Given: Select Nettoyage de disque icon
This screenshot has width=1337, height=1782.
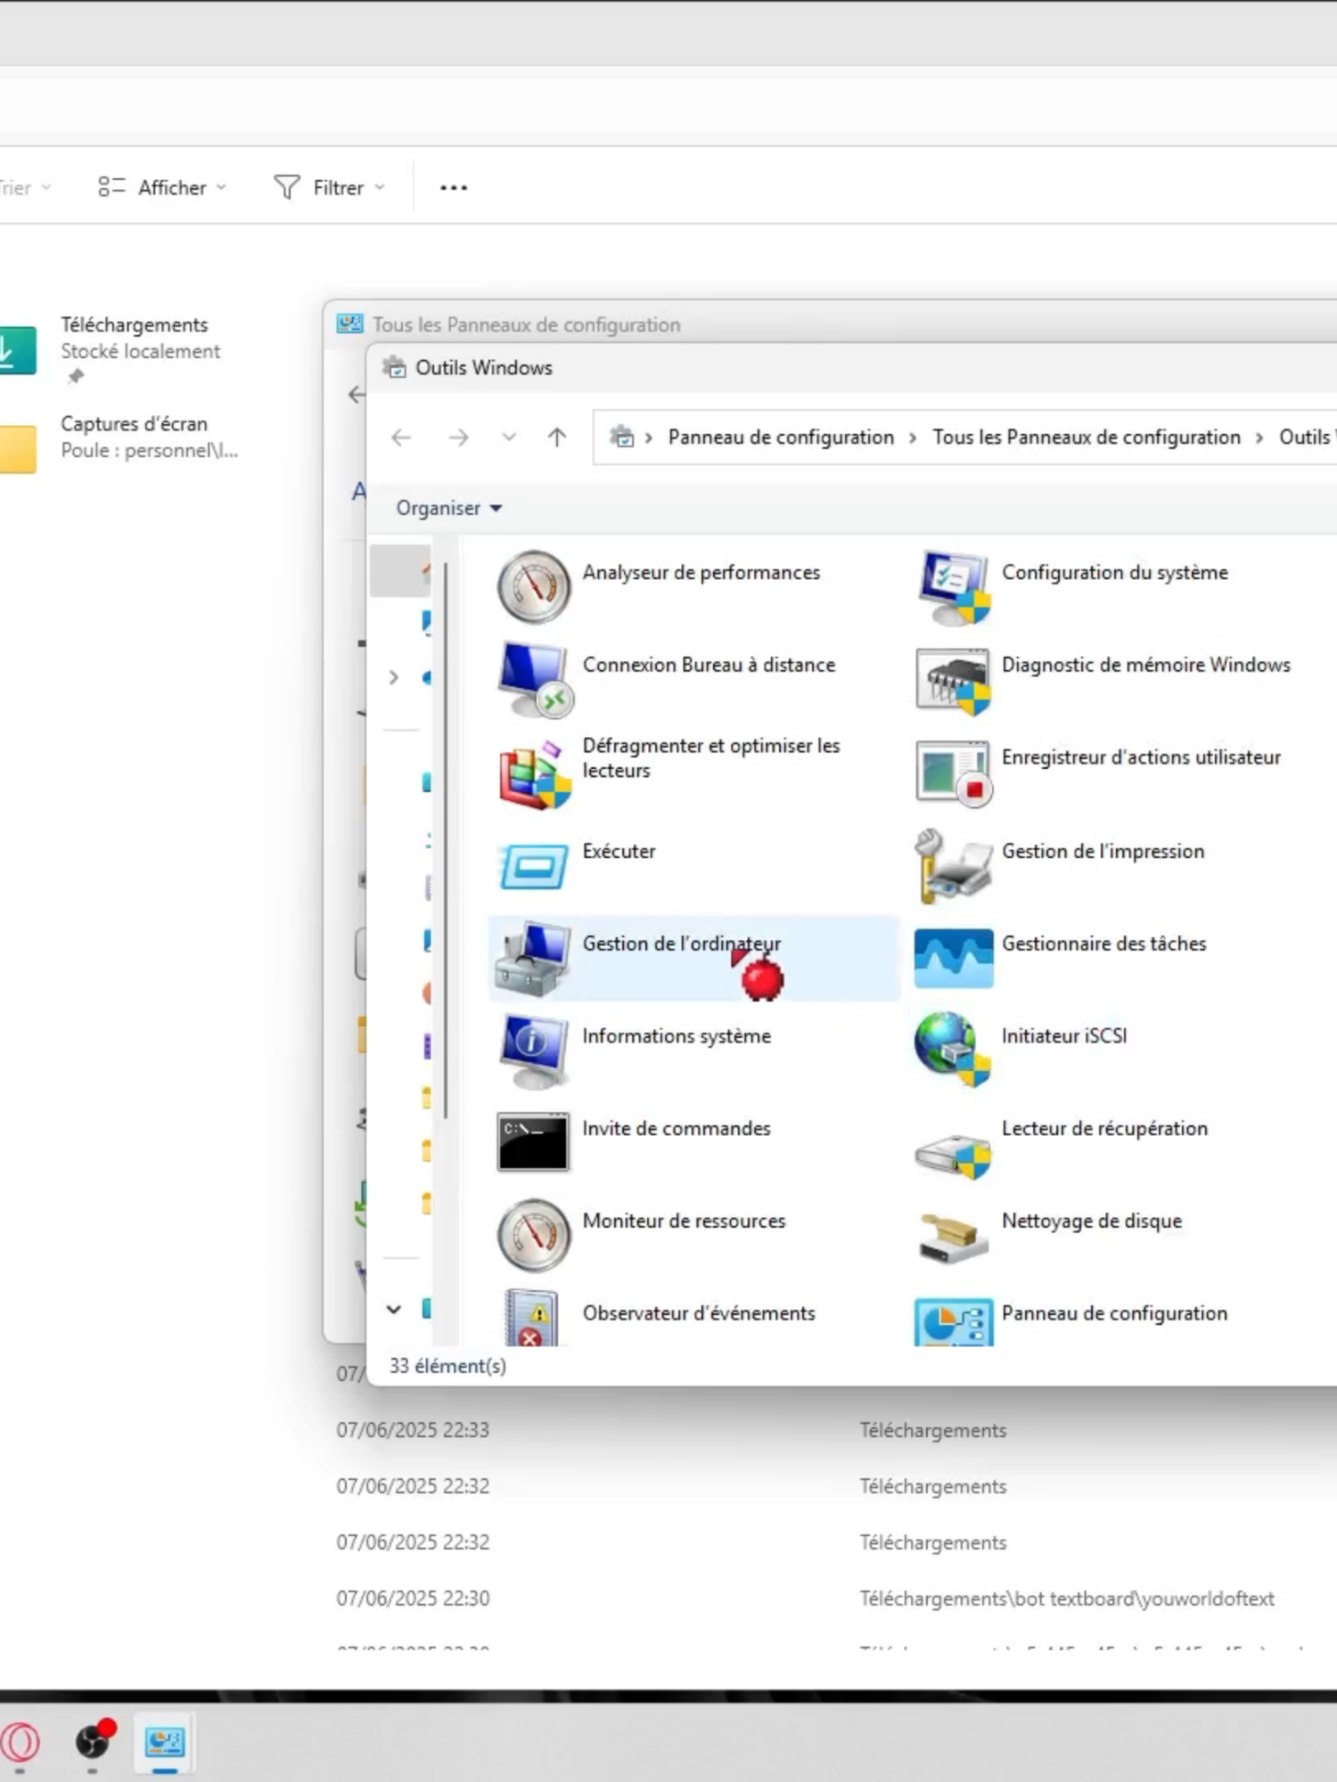Looking at the screenshot, I should coord(953,1238).
